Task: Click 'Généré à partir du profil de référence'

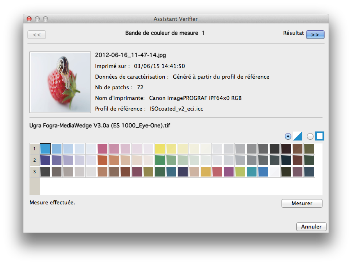Action: pyautogui.click(x=221, y=77)
